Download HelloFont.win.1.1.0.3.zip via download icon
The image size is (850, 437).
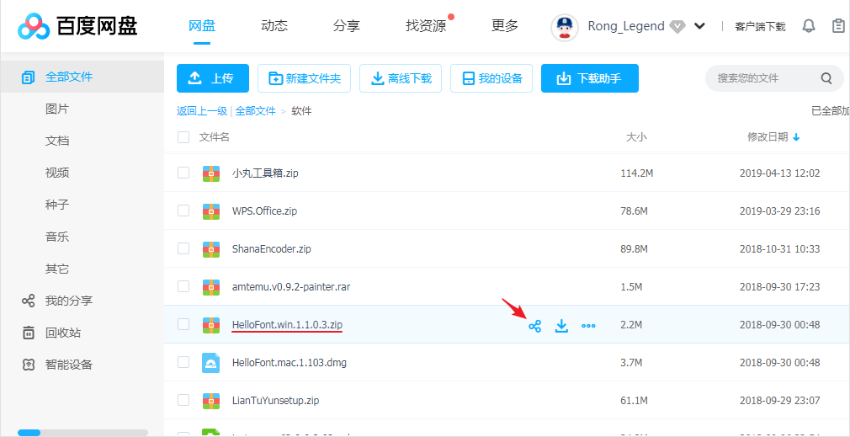pyautogui.click(x=561, y=326)
